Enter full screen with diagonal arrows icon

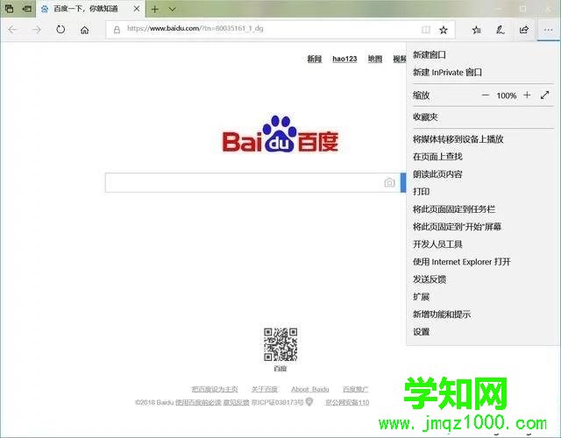coord(544,95)
